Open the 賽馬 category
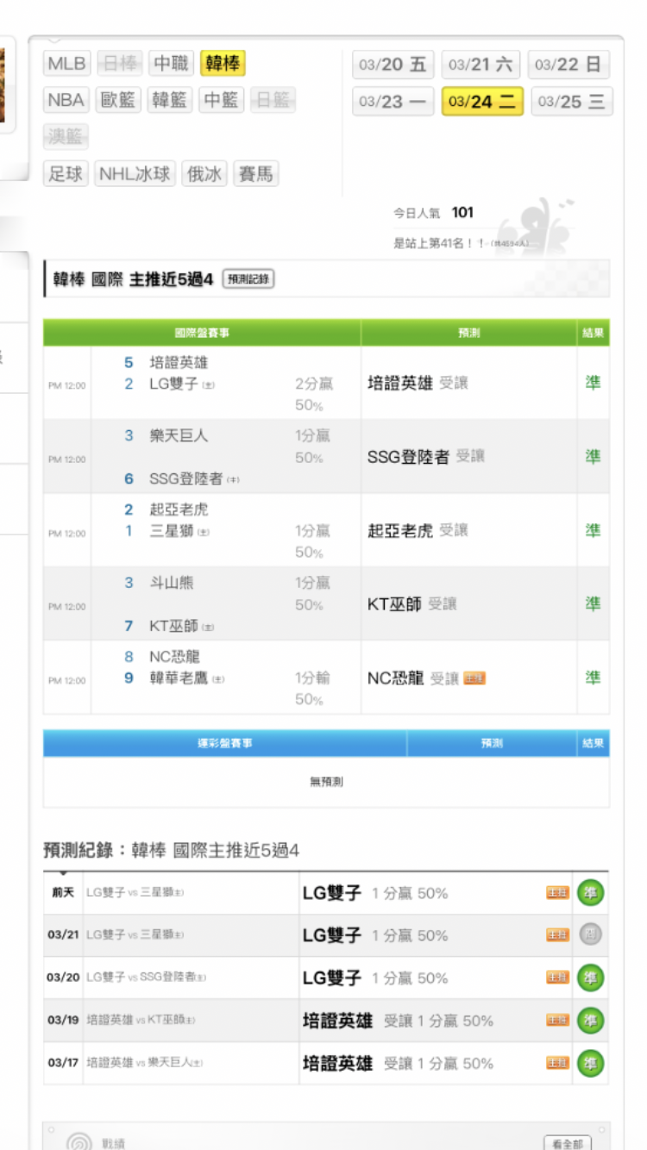This screenshot has height=1150, width=647. coord(254,174)
